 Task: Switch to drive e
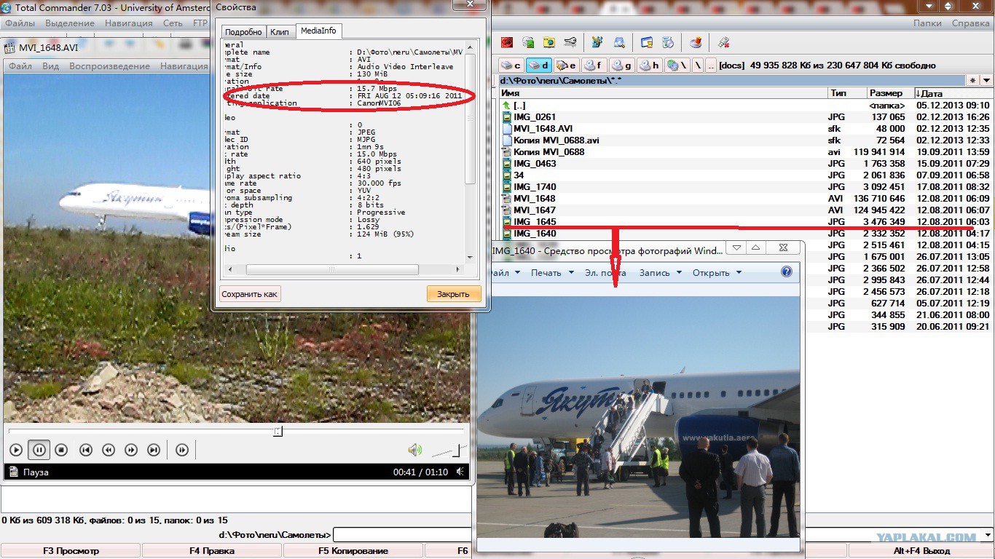point(567,66)
